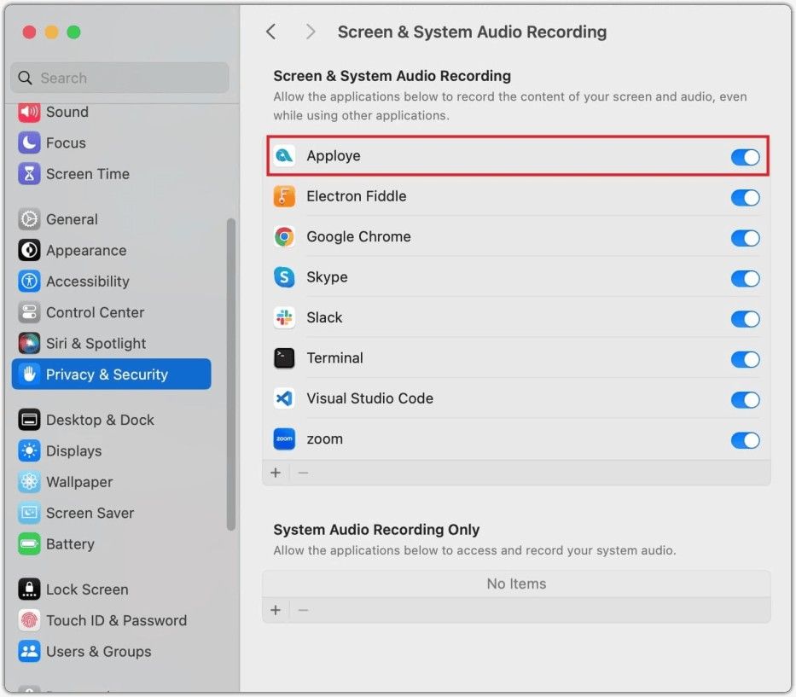Click the Apploye app icon
The image size is (796, 697).
coord(284,156)
